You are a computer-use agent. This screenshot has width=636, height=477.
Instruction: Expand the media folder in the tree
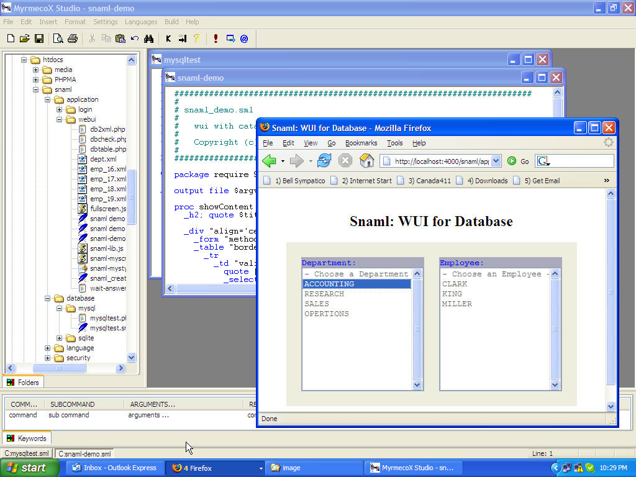click(x=35, y=70)
